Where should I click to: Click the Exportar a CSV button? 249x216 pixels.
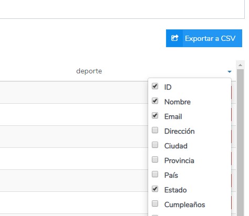pos(204,38)
